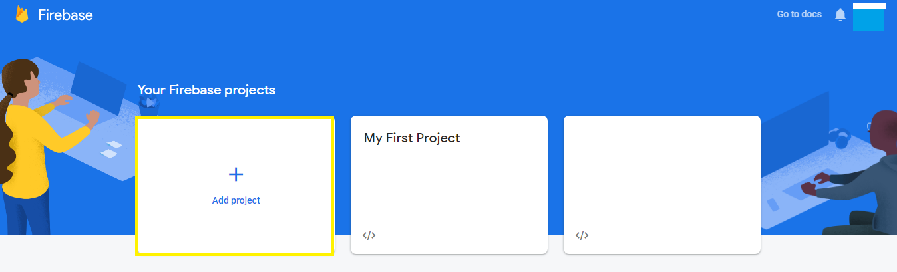This screenshot has height=272, width=897.
Task: Open the account avatar menu
Action: click(868, 17)
